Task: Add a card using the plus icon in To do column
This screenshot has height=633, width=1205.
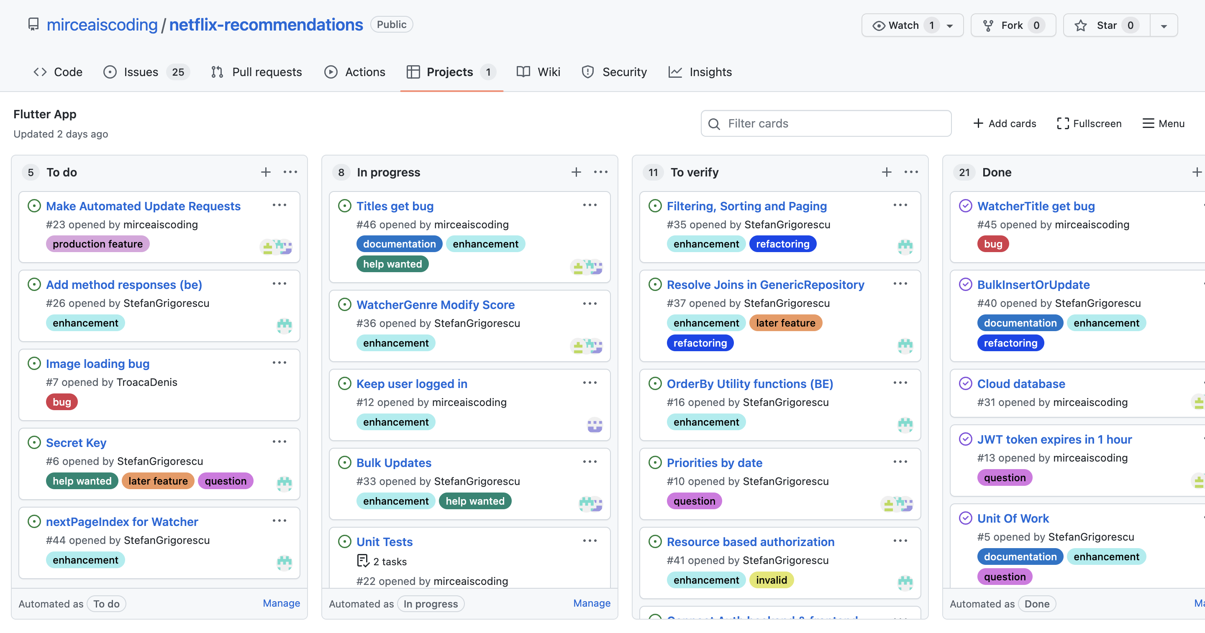Action: (265, 172)
